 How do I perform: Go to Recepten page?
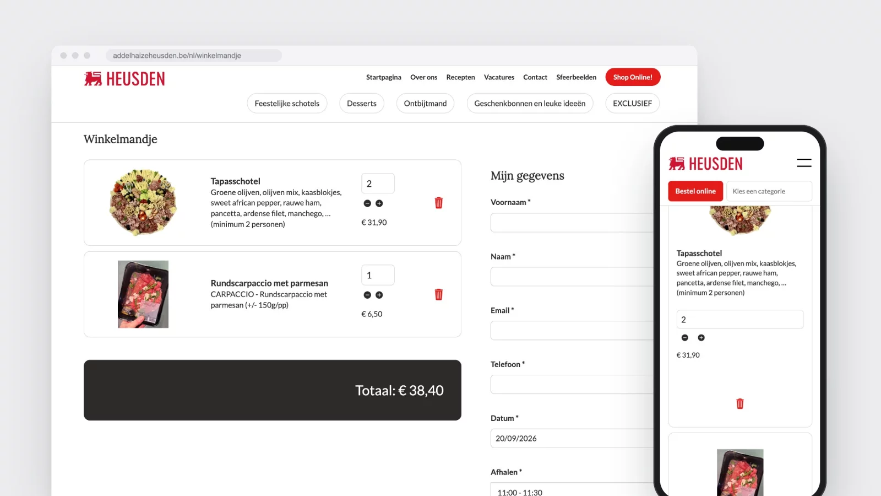(460, 77)
